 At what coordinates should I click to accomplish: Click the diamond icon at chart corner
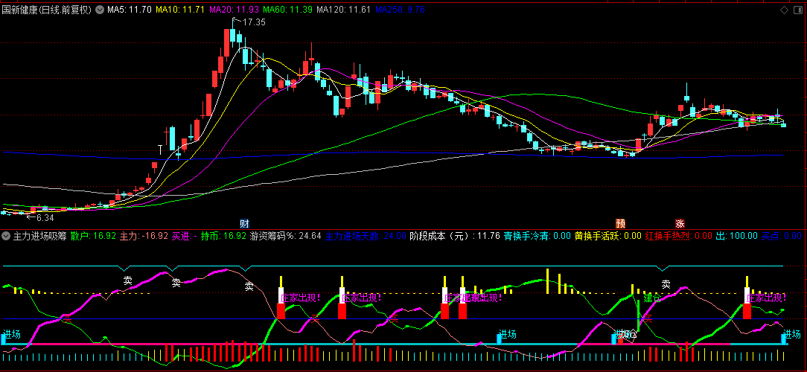pyautogui.click(x=785, y=10)
